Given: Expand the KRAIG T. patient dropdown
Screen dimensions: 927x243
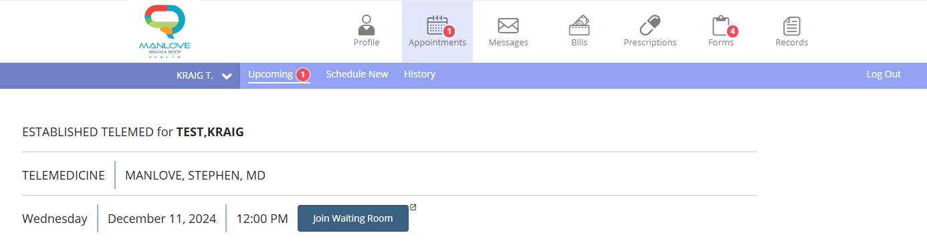Looking at the screenshot, I should click(x=204, y=75).
